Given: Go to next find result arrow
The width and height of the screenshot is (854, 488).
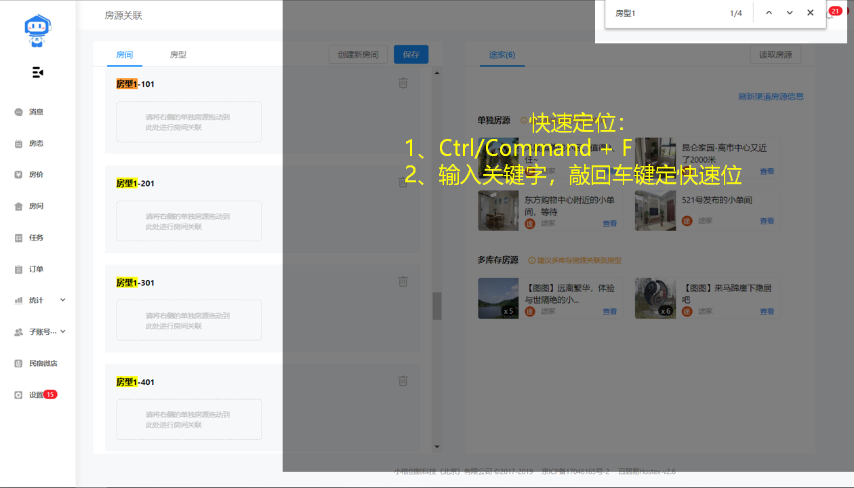Looking at the screenshot, I should 790,13.
